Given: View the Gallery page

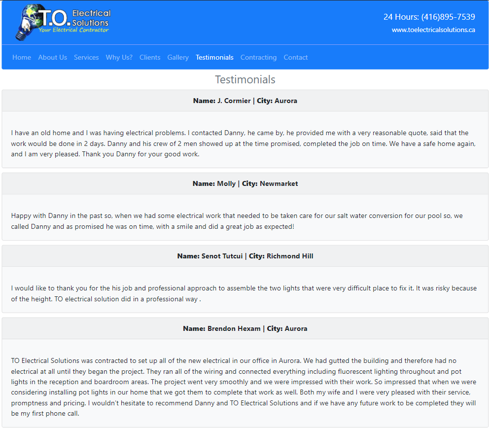Looking at the screenshot, I should coord(178,57).
